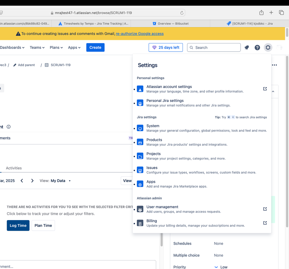
Task: Click the Add parent pencil icon
Action: (15, 65)
